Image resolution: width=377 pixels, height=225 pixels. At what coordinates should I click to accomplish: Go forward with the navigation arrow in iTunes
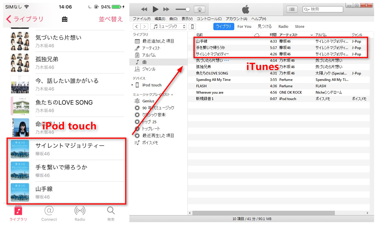144,26
